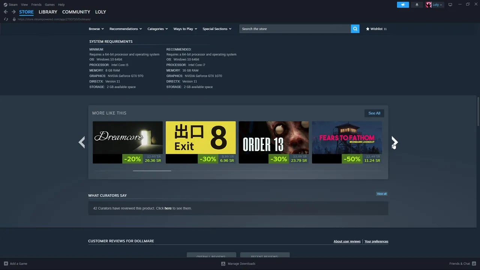480x270 pixels.
Task: Click the Wishlist star icon
Action: (x=367, y=29)
